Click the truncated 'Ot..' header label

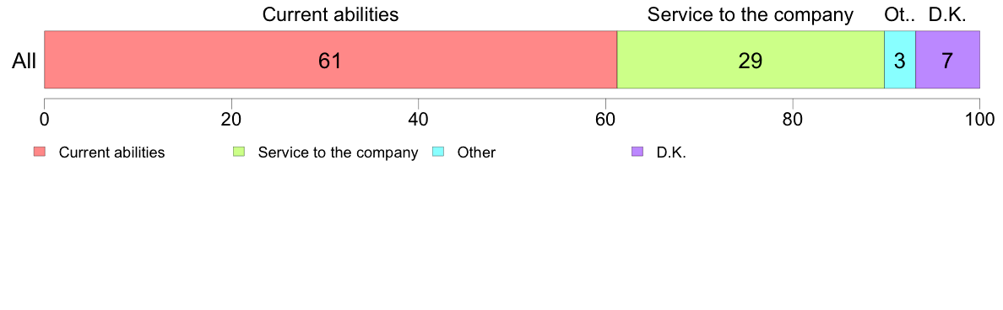tap(900, 14)
